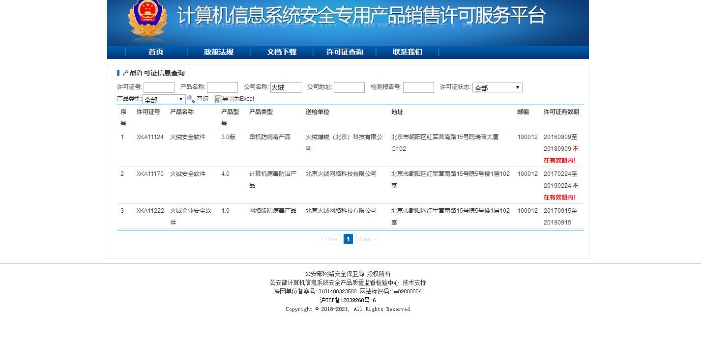Select 许可证查询 navigation item
This screenshot has height=338, width=701.
point(345,52)
